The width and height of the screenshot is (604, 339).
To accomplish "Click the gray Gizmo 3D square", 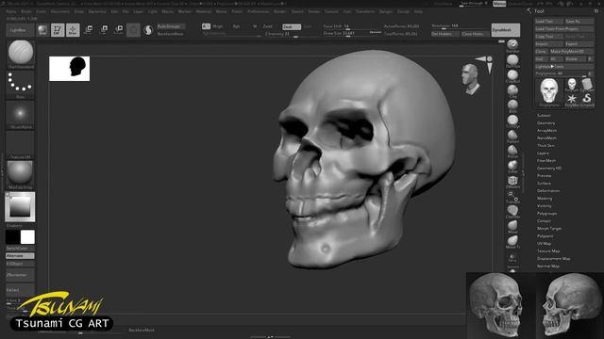I will point(133,30).
